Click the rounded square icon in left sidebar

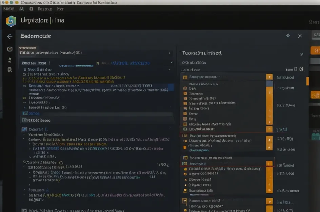point(10,49)
